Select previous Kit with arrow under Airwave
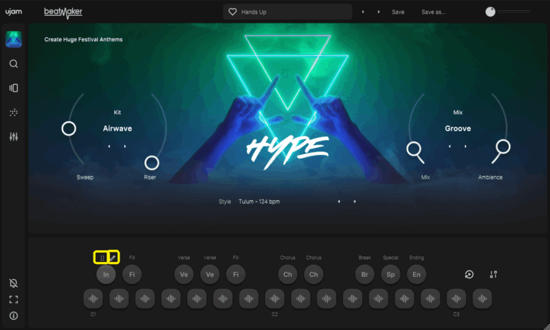The width and height of the screenshot is (550, 330). click(x=109, y=146)
